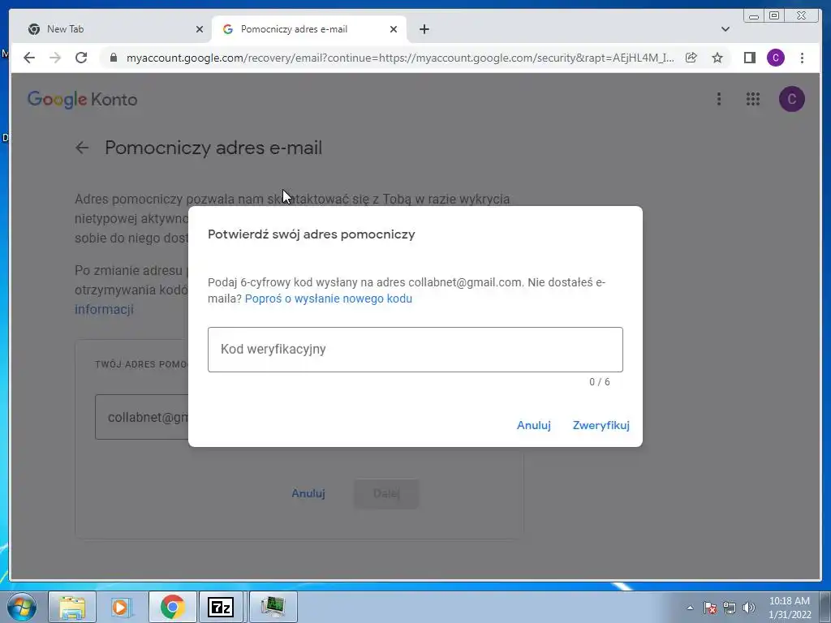Viewport: 831px width, 623px height.
Task: Show hidden system tray icons arrow
Action: pos(690,608)
